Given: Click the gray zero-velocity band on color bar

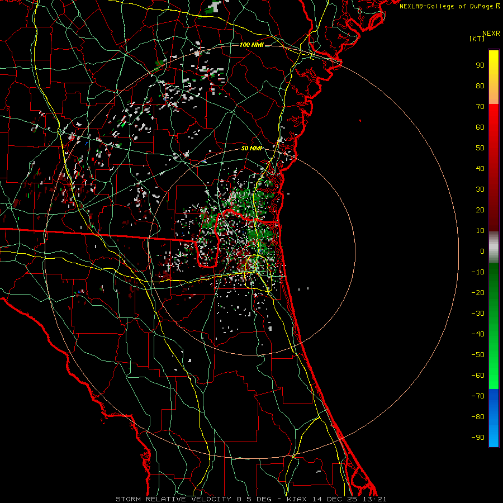Looking at the screenshot, I should (x=493, y=248).
